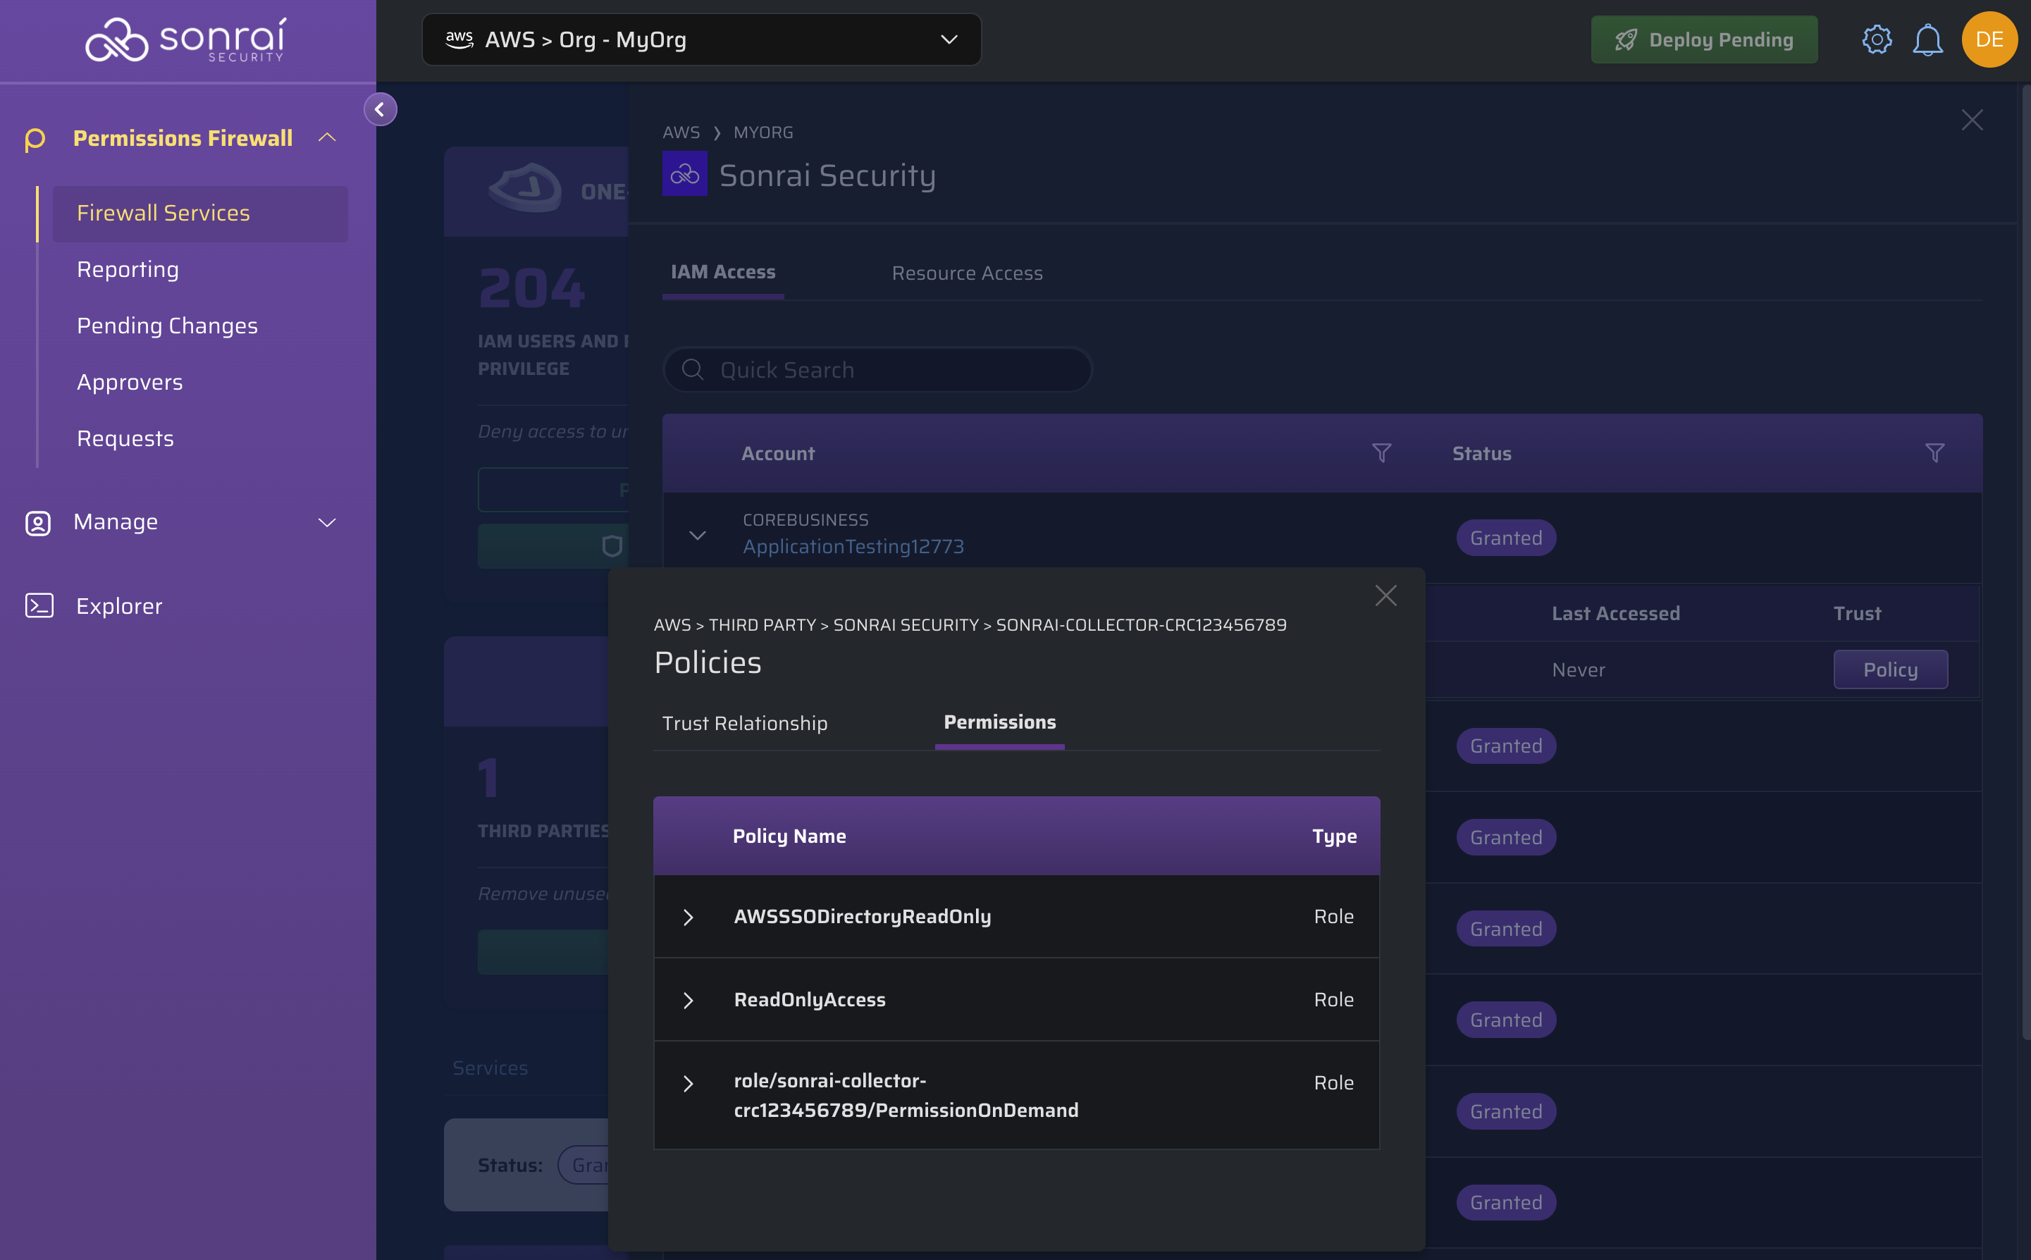The height and width of the screenshot is (1260, 2031).
Task: Select the Permissions tab
Action: (x=999, y=722)
